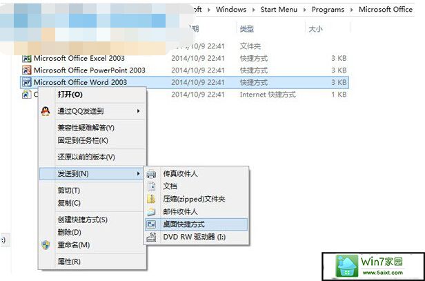The image size is (425, 281).
Task: Click the desktop icon beside 桌面快捷方式
Action: coord(151,224)
